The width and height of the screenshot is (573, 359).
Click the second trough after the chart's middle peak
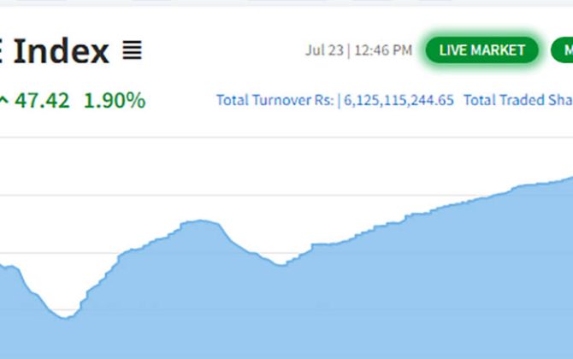click(281, 264)
